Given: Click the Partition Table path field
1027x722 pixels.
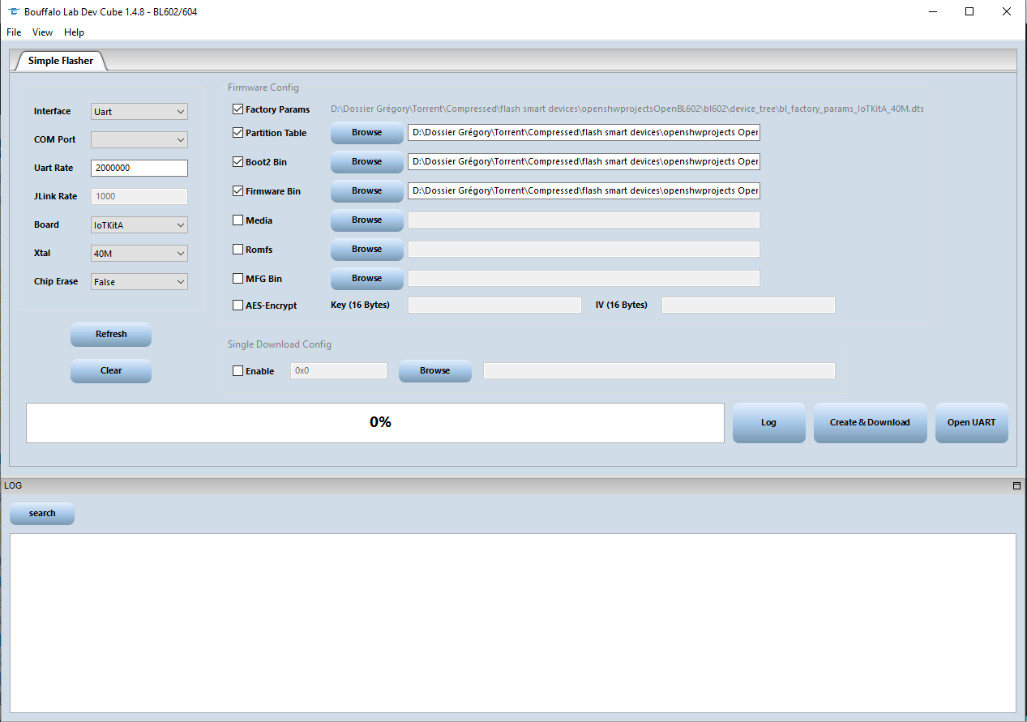Looking at the screenshot, I should tap(584, 133).
